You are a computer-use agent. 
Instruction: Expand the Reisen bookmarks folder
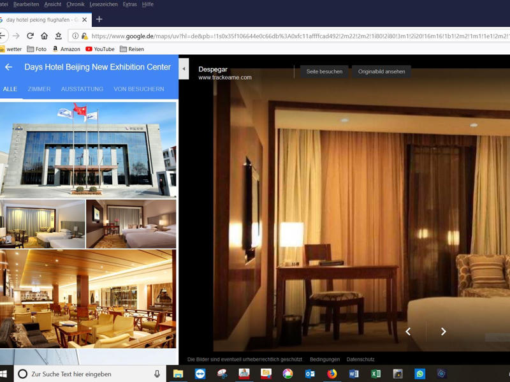point(132,49)
